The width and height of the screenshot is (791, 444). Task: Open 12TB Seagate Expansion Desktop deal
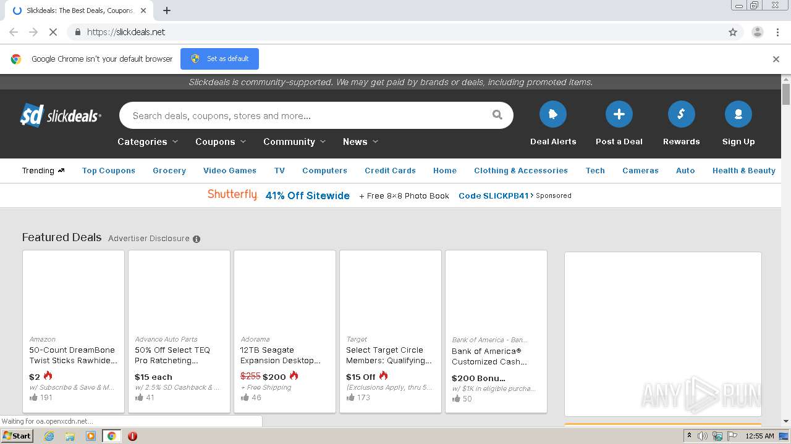[281, 355]
